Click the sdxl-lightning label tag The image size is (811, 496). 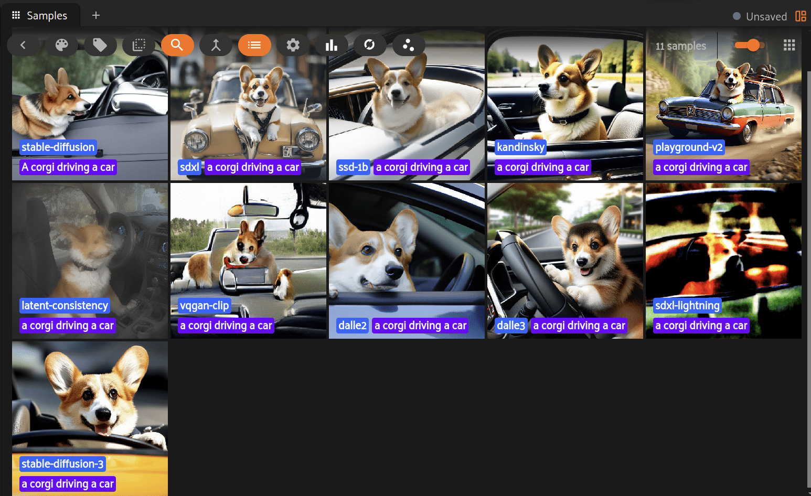(688, 306)
